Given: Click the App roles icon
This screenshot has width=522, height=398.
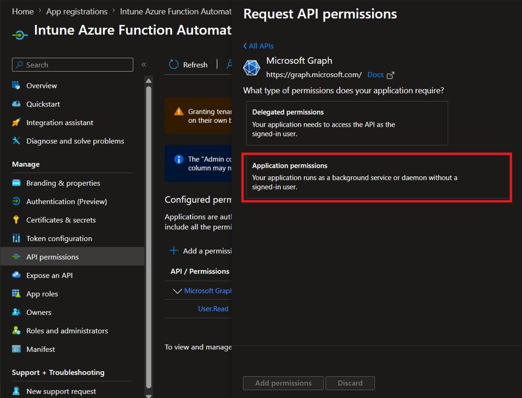Looking at the screenshot, I should [x=16, y=293].
